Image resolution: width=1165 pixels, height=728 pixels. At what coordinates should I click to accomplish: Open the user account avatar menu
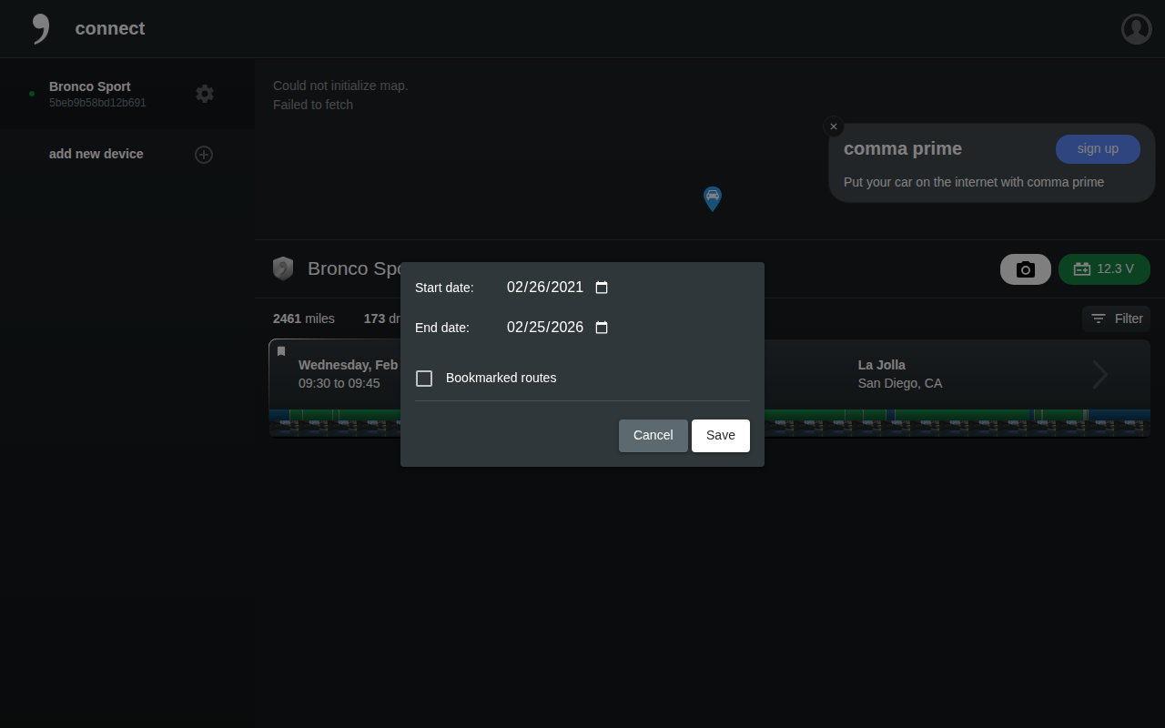tap(1137, 29)
